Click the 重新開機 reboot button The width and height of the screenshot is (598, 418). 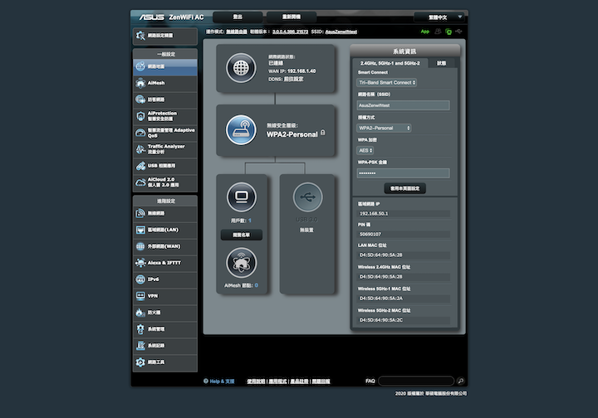tap(292, 17)
